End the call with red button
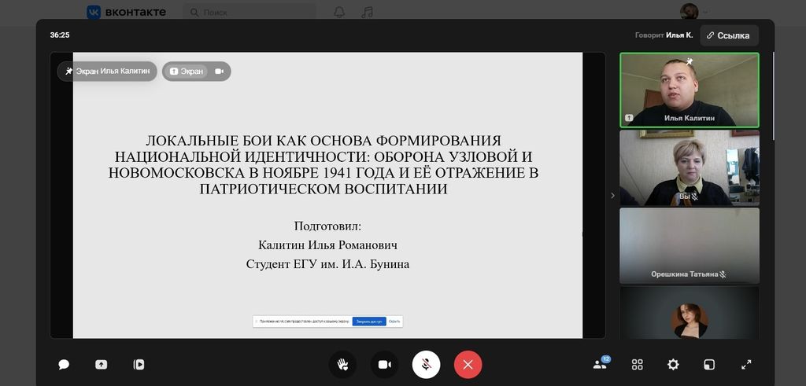The height and width of the screenshot is (386, 806). (468, 365)
